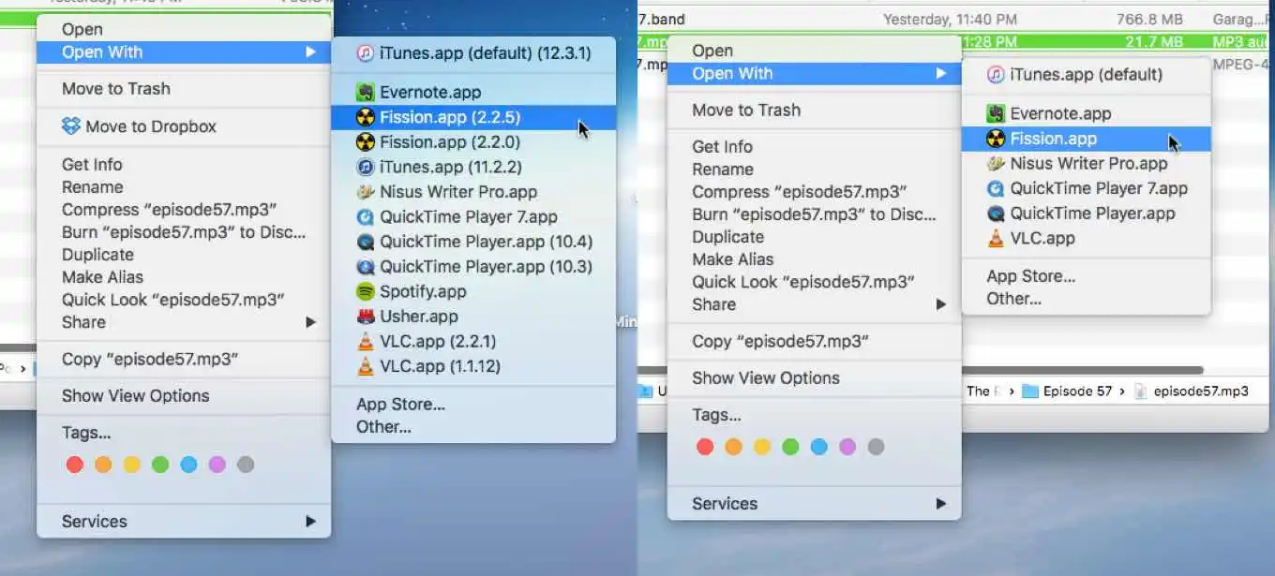Apply green tag in left context menu
1275x576 pixels.
160,465
